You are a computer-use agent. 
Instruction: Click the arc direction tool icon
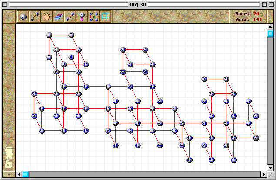93,17
